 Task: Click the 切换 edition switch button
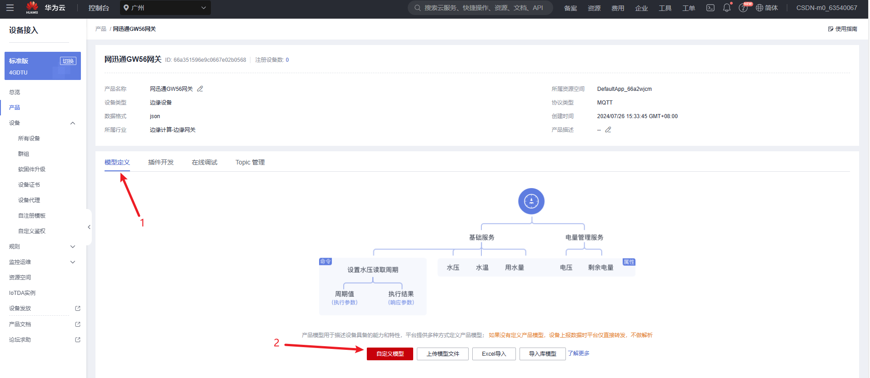click(68, 61)
